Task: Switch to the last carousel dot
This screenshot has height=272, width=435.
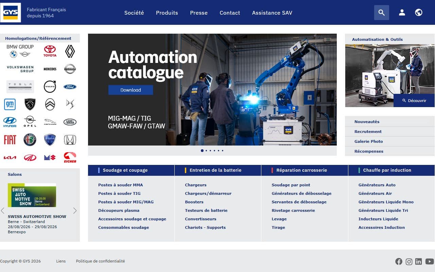Action: pyautogui.click(x=223, y=150)
